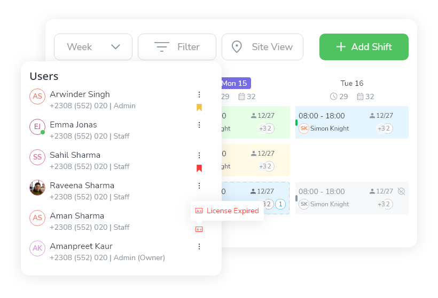Image resolution: width=438 pixels, height=298 pixels.
Task: Open three-dot menu for Raveena Sharma
Action: pos(199,186)
